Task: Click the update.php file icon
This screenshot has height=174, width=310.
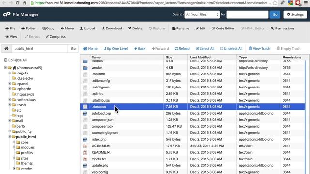Action: (85, 165)
